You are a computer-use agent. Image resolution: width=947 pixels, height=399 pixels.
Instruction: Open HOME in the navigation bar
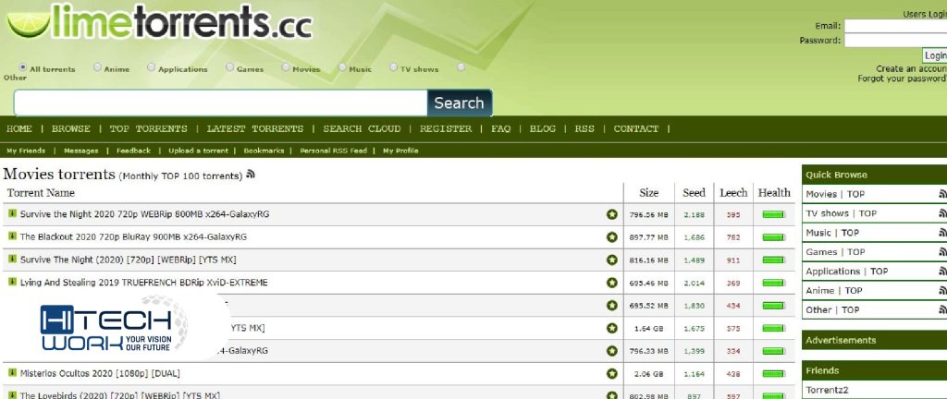(x=19, y=128)
